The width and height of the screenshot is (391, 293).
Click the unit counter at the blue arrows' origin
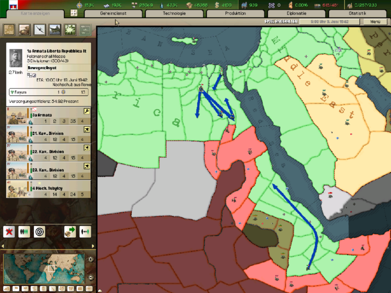201,89
